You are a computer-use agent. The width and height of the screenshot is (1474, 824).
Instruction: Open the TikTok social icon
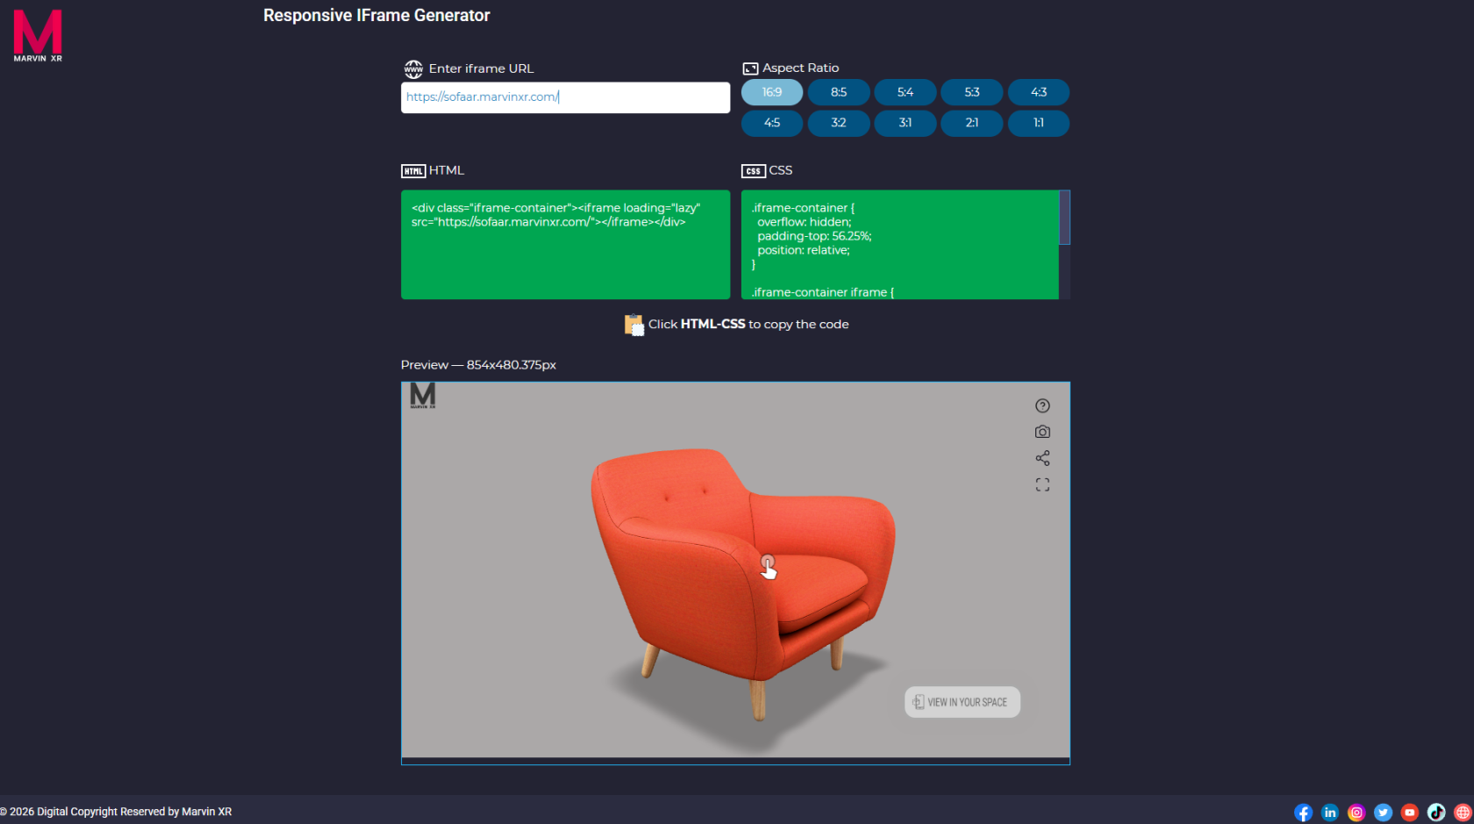point(1436,813)
